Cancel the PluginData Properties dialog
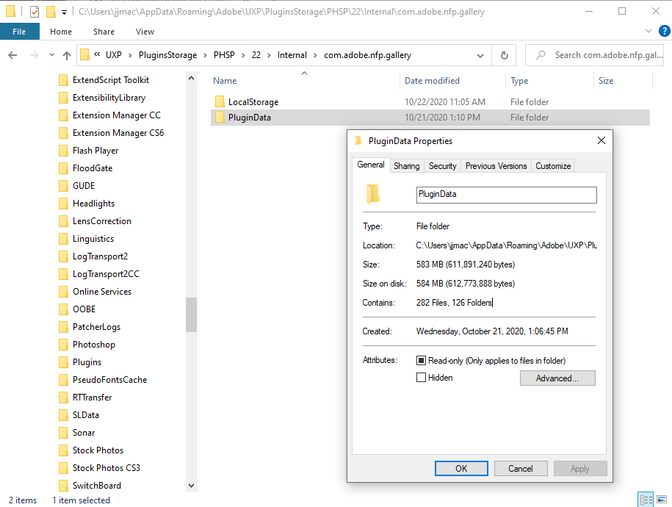Viewport: 672px width, 507px height. [x=520, y=468]
